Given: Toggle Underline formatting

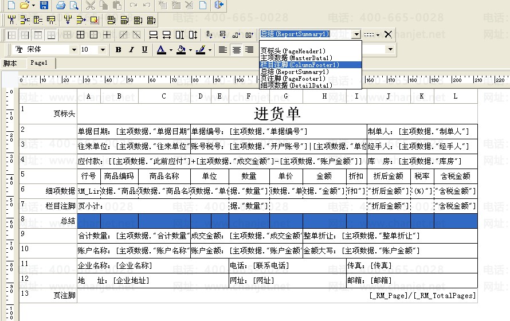Looking at the screenshot, I should point(144,50).
